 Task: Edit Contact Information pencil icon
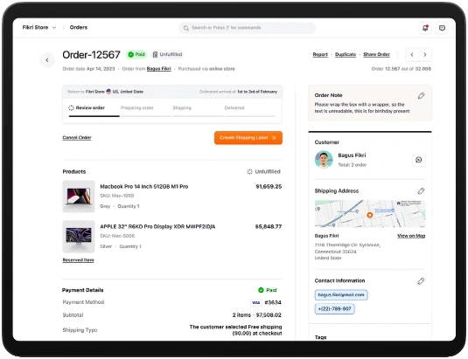tap(421, 281)
